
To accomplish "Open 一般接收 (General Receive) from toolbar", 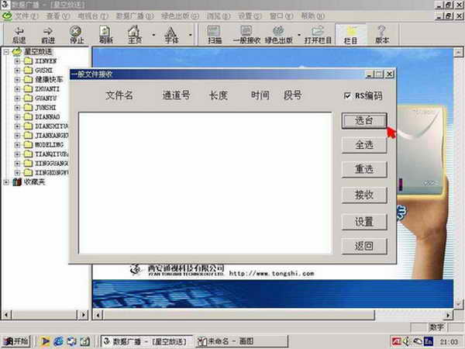I will (246, 33).
